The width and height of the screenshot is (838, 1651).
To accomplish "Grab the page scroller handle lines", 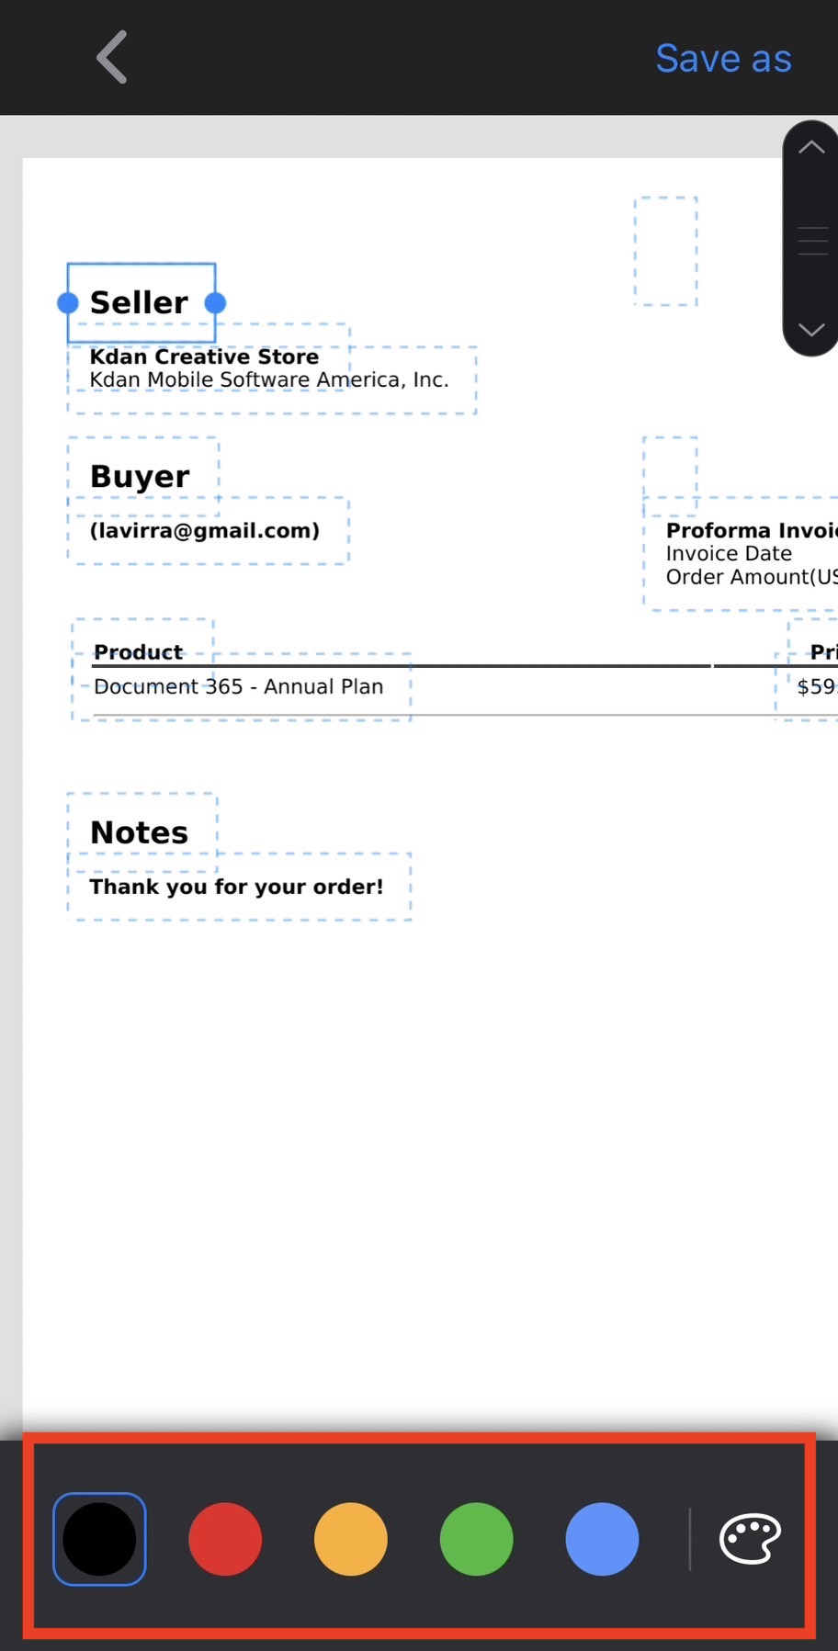I will [812, 241].
